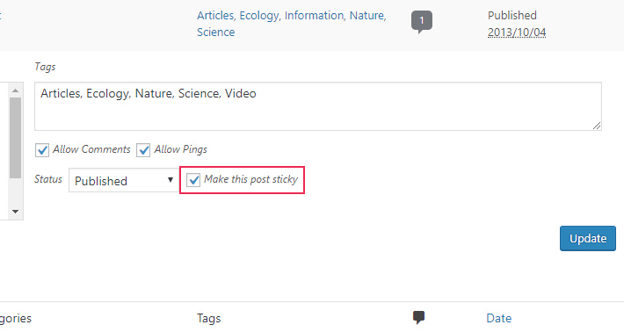Image resolution: width=624 pixels, height=332 pixels.
Task: Click the scroll up arrow of category list
Action: pyautogui.click(x=15, y=90)
